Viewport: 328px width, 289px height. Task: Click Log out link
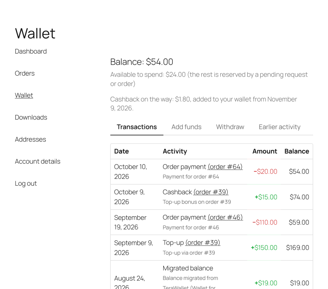[x=26, y=183]
